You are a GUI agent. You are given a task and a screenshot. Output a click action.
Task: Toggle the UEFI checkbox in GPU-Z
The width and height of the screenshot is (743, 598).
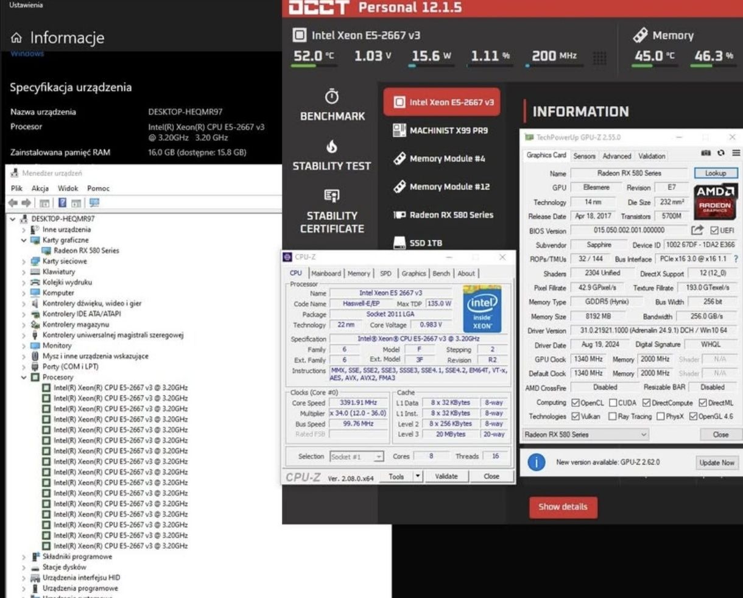[714, 230]
